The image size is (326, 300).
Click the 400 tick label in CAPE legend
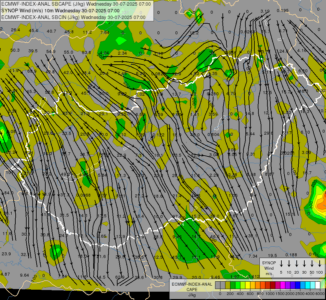click(240, 294)
